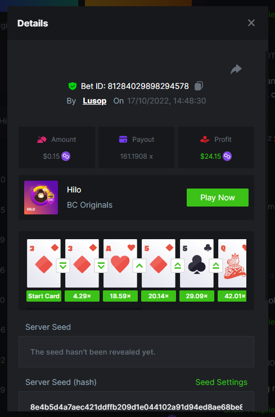Click the 18.59× multiplier badge
This screenshot has height=417, width=275.
pos(120,296)
